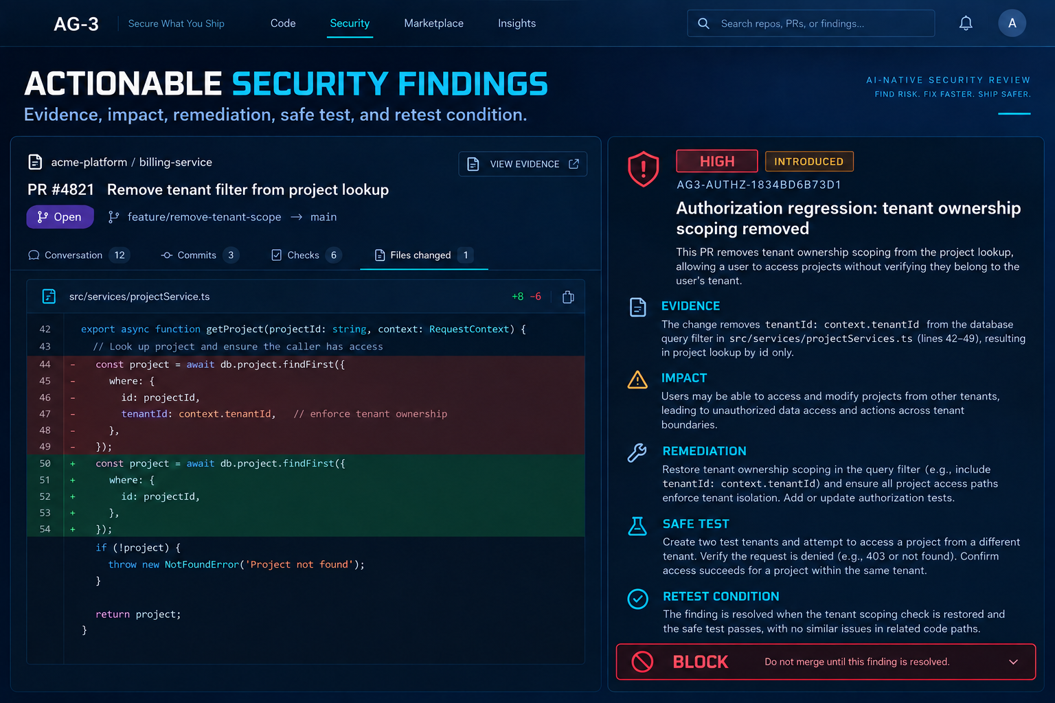The width and height of the screenshot is (1055, 703).
Task: Open the user avatar menu
Action: point(1012,23)
